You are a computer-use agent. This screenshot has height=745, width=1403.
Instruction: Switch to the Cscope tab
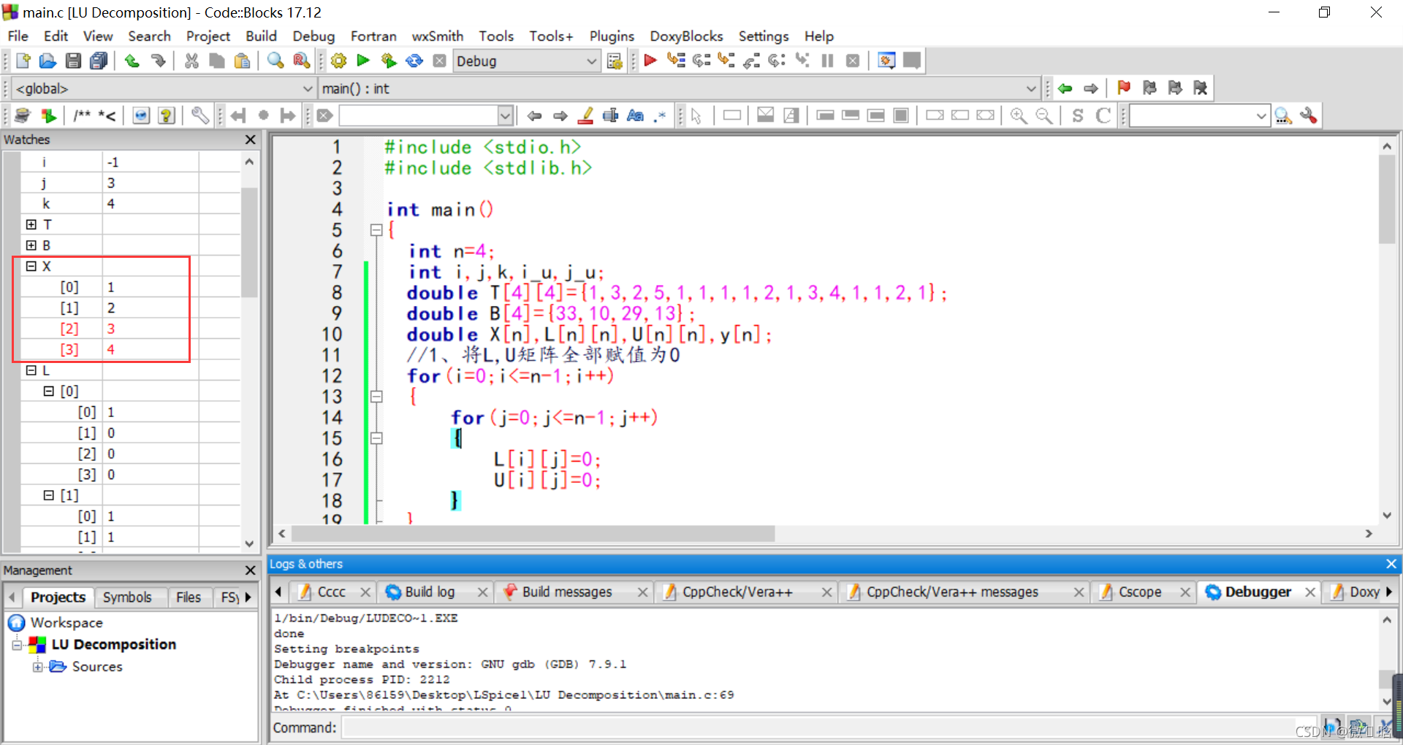coord(1140,592)
